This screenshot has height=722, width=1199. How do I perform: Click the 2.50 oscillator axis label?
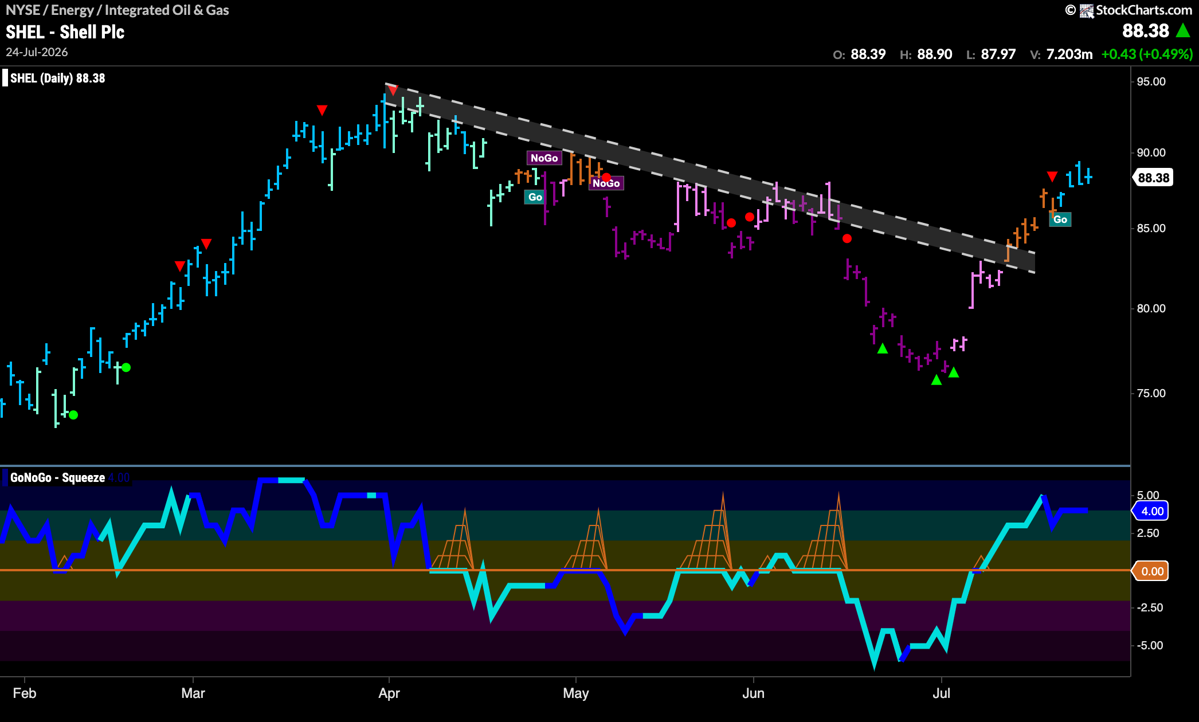(1148, 533)
